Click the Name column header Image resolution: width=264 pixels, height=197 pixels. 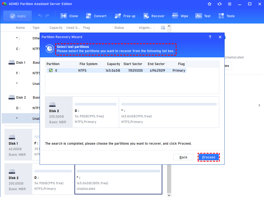[20, 28]
